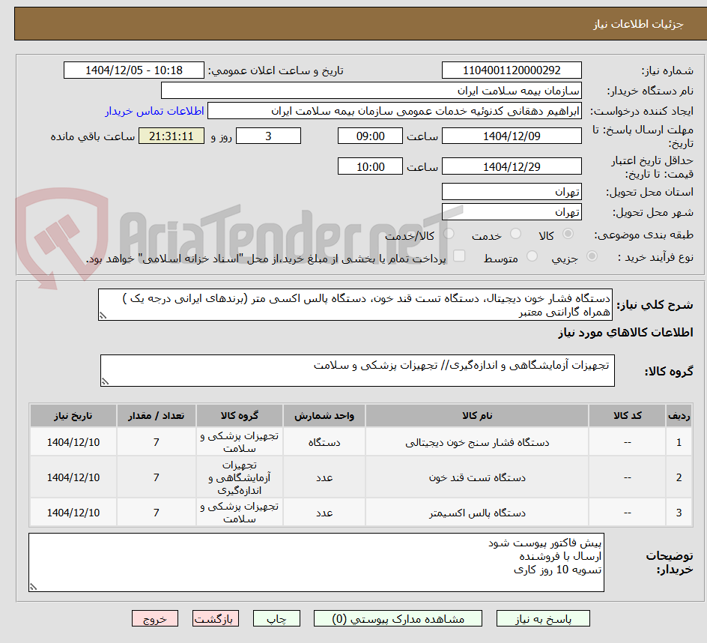Click the بازگشت back button
The image size is (707, 643).
tap(216, 618)
